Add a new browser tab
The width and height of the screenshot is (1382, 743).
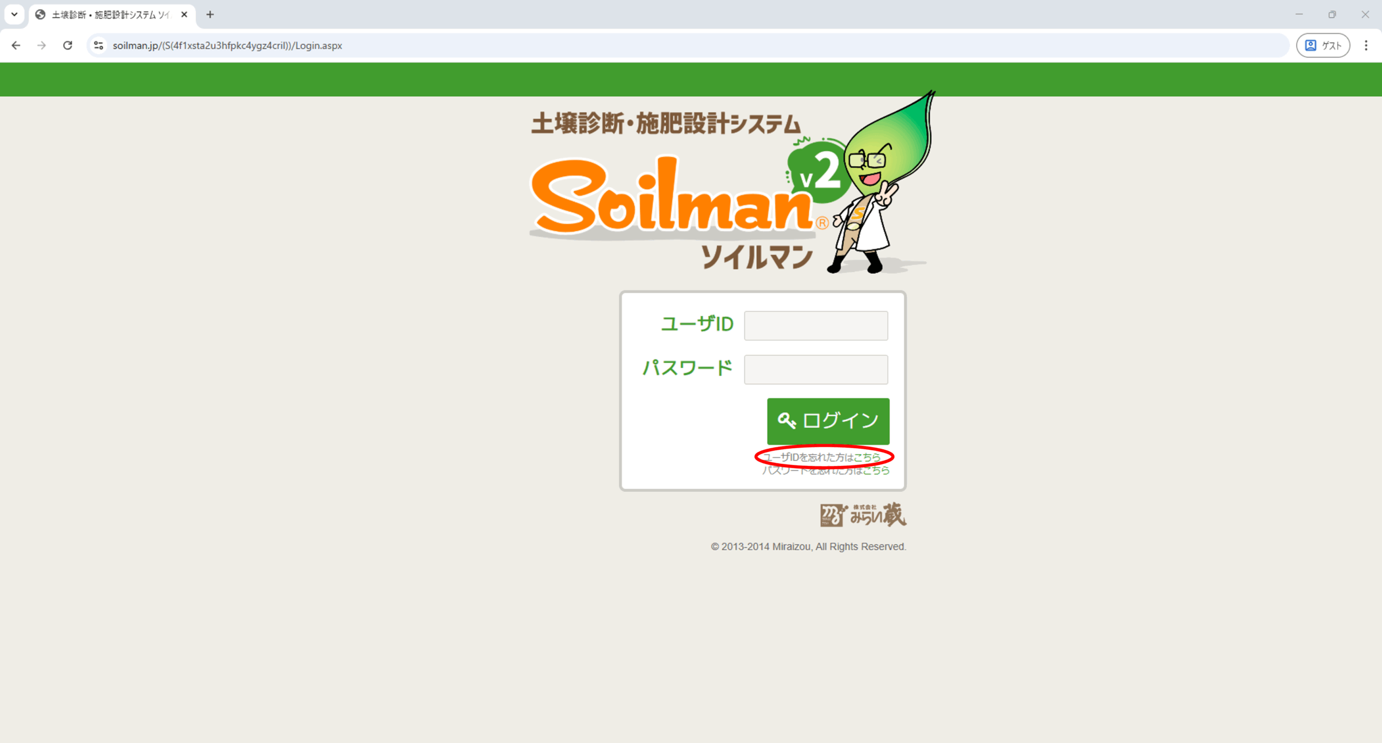click(210, 15)
